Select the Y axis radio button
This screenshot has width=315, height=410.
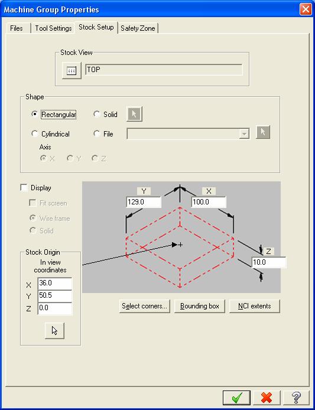click(70, 158)
